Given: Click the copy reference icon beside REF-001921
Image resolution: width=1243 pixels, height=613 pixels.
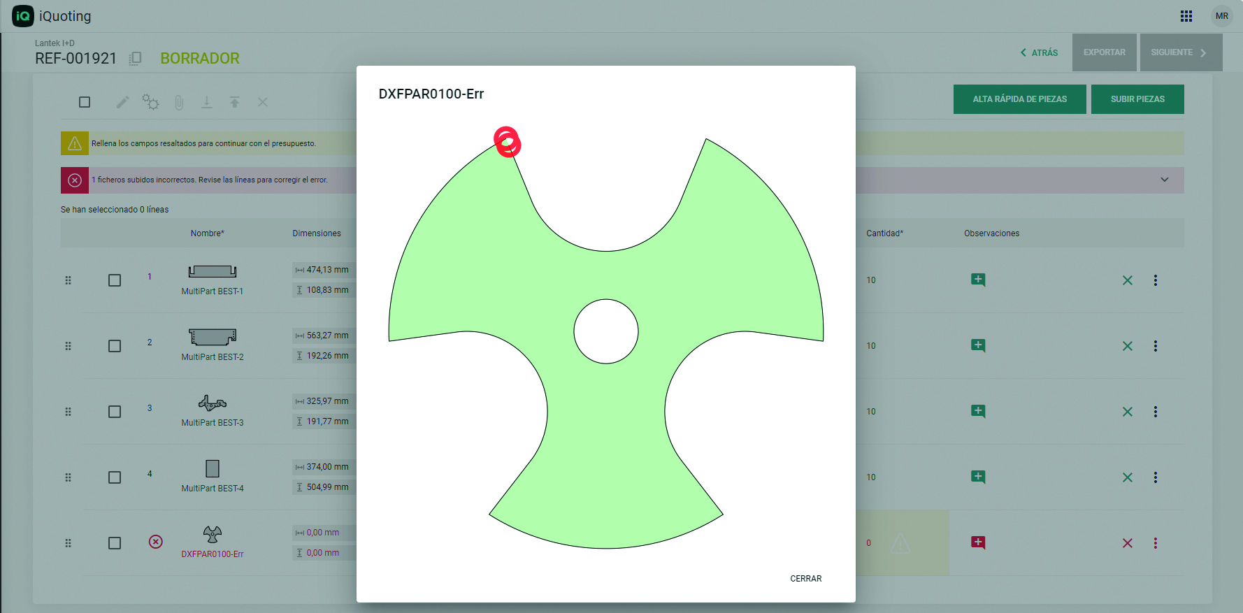Looking at the screenshot, I should [x=136, y=59].
